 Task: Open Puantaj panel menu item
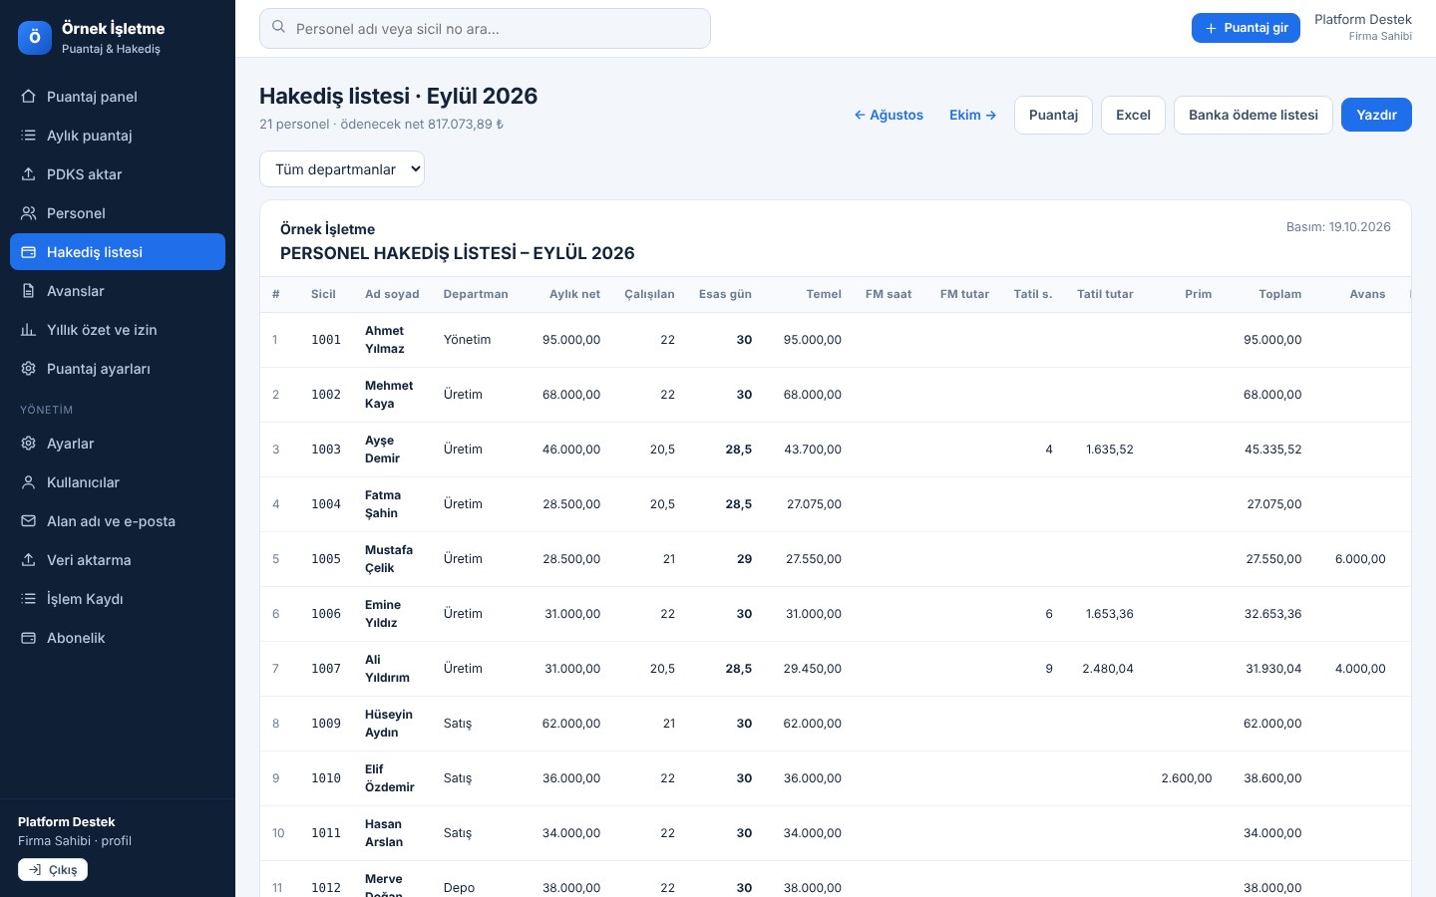pyautogui.click(x=118, y=97)
